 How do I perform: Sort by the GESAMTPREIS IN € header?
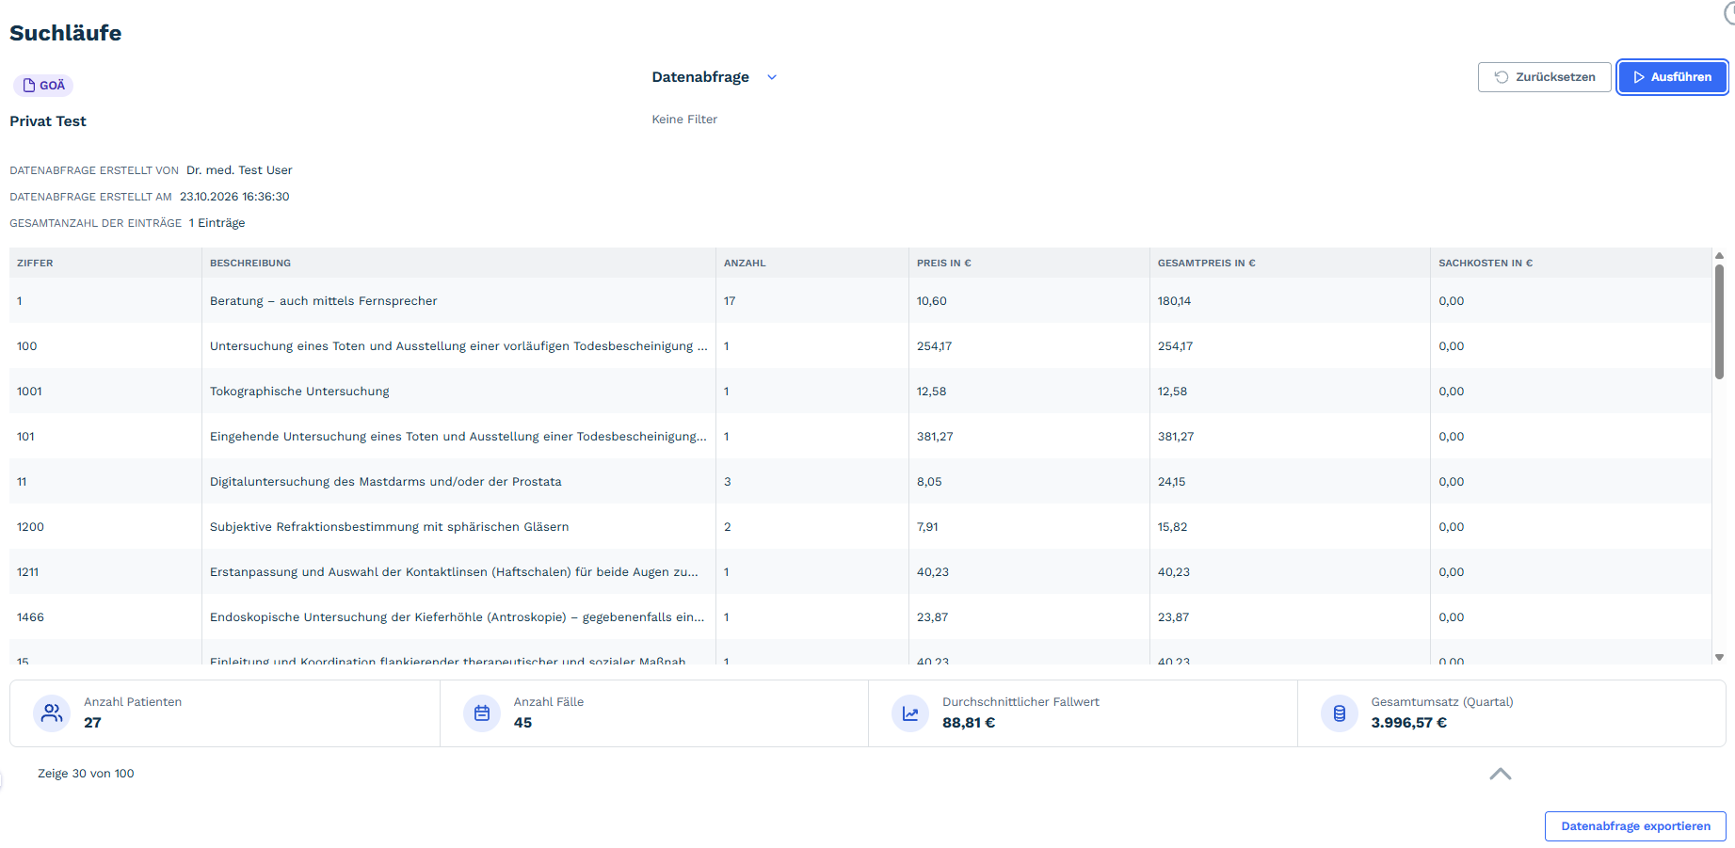(x=1206, y=264)
